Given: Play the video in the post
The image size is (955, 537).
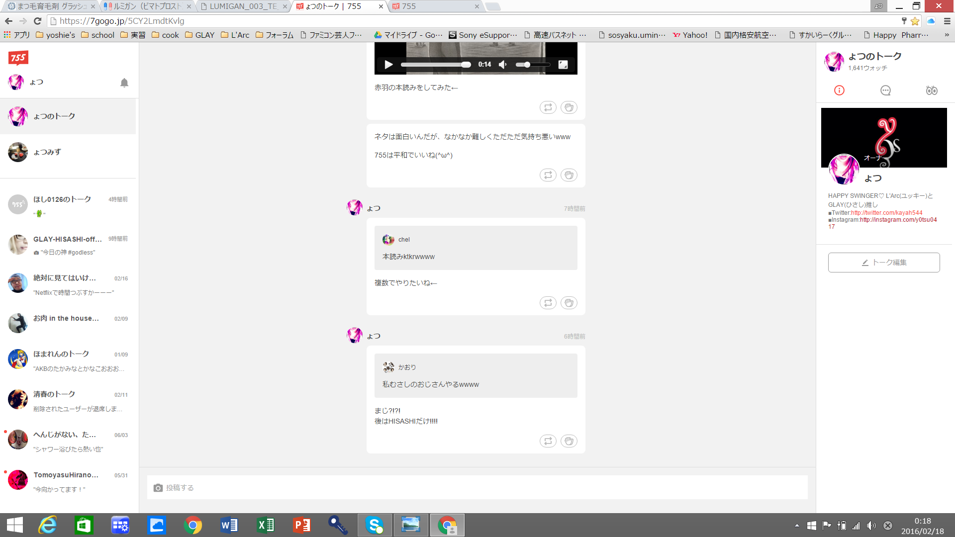Looking at the screenshot, I should coord(388,65).
